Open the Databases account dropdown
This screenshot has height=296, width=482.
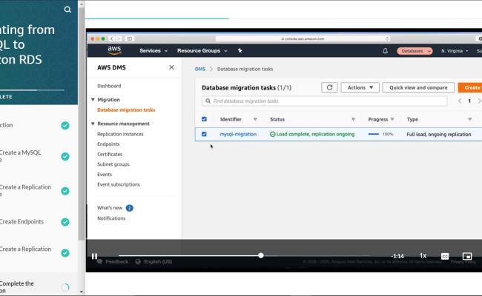point(415,51)
